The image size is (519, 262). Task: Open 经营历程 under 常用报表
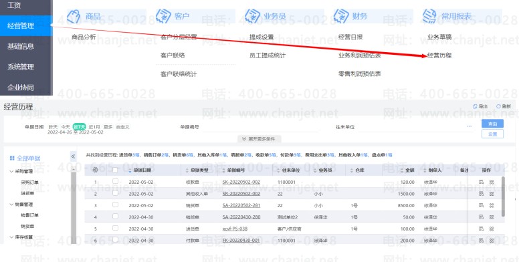click(439, 55)
